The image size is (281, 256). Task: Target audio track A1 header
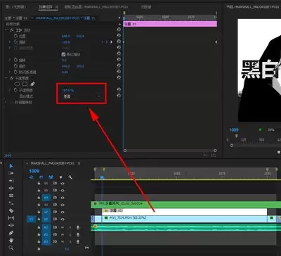click(46, 227)
